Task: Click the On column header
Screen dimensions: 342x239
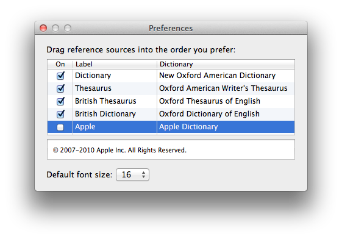Action: click(60, 64)
